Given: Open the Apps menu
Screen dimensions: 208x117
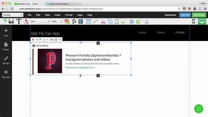Looking at the screenshot, I should [x=80, y=15].
